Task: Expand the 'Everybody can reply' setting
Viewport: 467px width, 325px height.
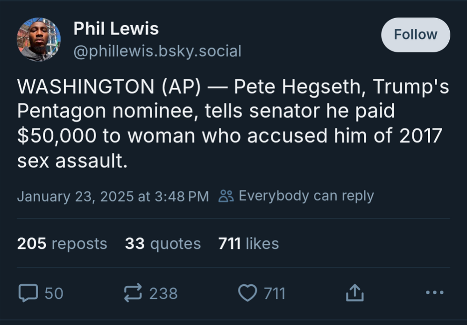Action: (x=304, y=196)
